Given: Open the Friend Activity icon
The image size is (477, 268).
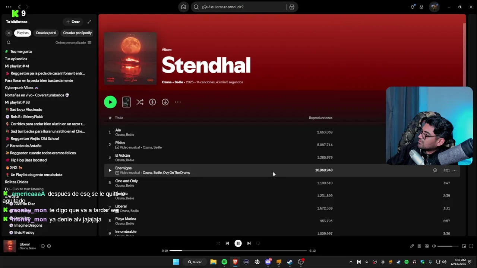Looking at the screenshot, I should [x=421, y=7].
